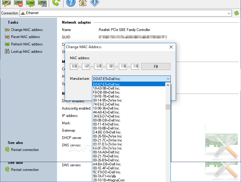Open the Lookup MAC address task link

[x=27, y=52]
